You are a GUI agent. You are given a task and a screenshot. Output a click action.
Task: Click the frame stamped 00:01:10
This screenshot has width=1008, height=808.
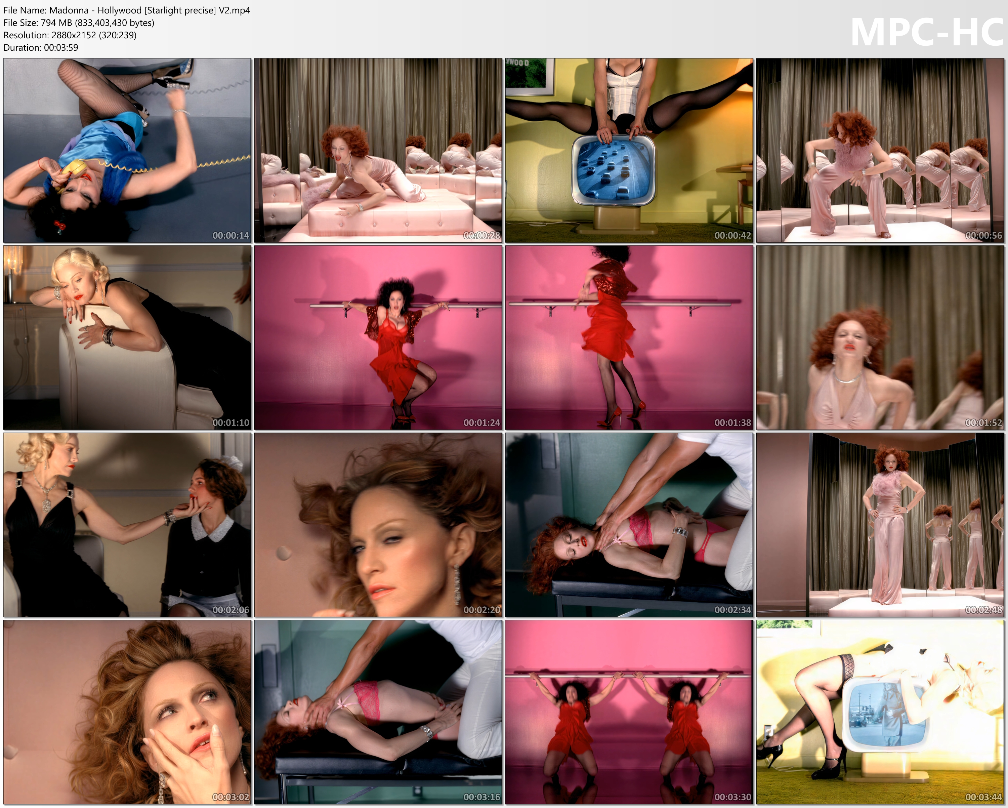click(127, 337)
